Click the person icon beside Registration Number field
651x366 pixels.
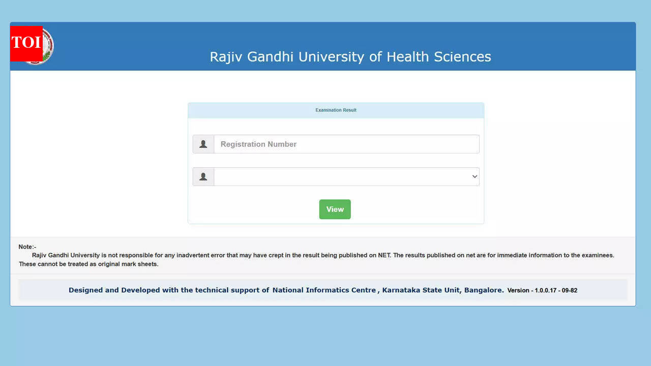(203, 144)
